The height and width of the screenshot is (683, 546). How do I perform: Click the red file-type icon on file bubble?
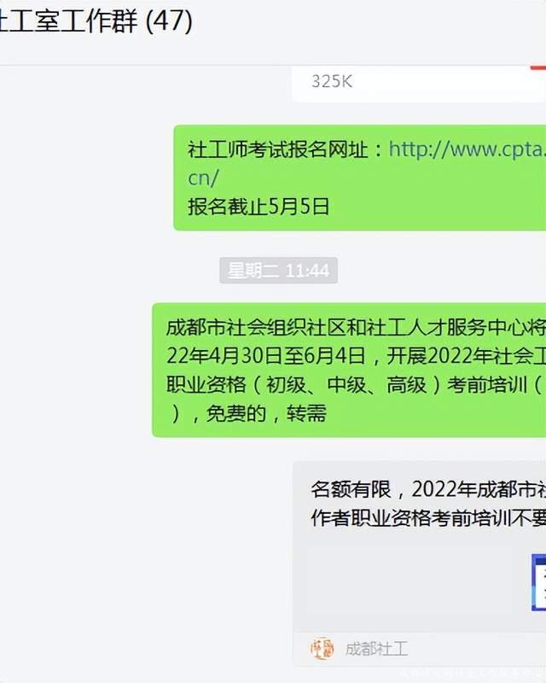click(538, 68)
